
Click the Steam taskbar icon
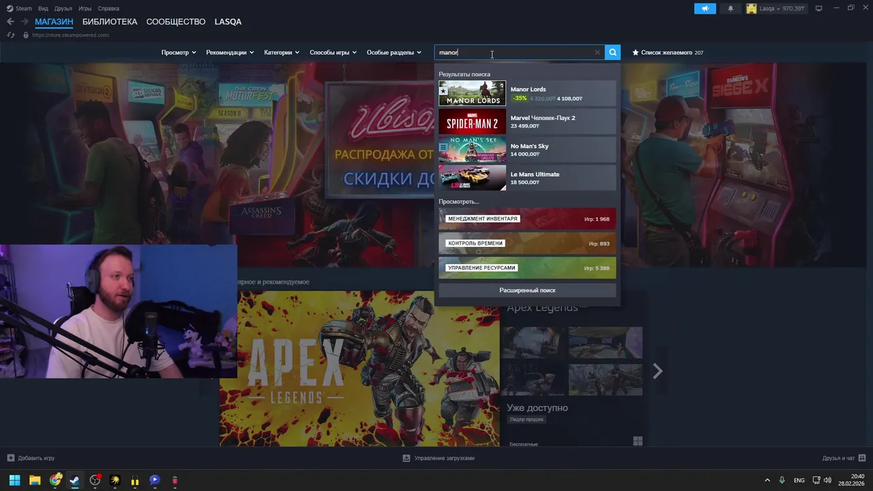pos(75,480)
